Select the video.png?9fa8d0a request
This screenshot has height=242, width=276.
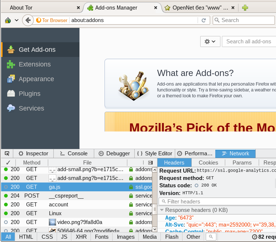click(77, 222)
